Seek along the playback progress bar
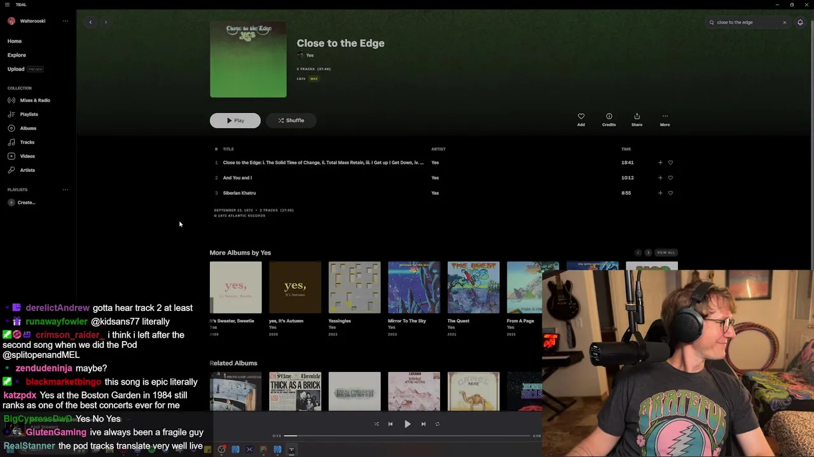This screenshot has height=457, width=814. (407, 436)
